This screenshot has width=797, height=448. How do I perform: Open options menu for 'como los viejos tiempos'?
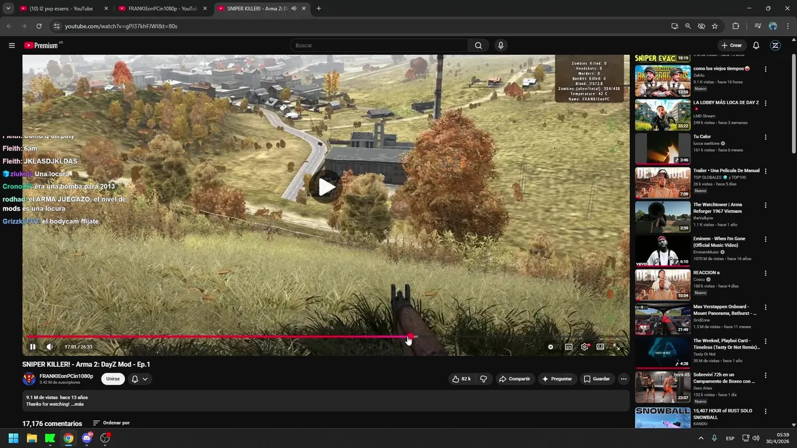[765, 69]
